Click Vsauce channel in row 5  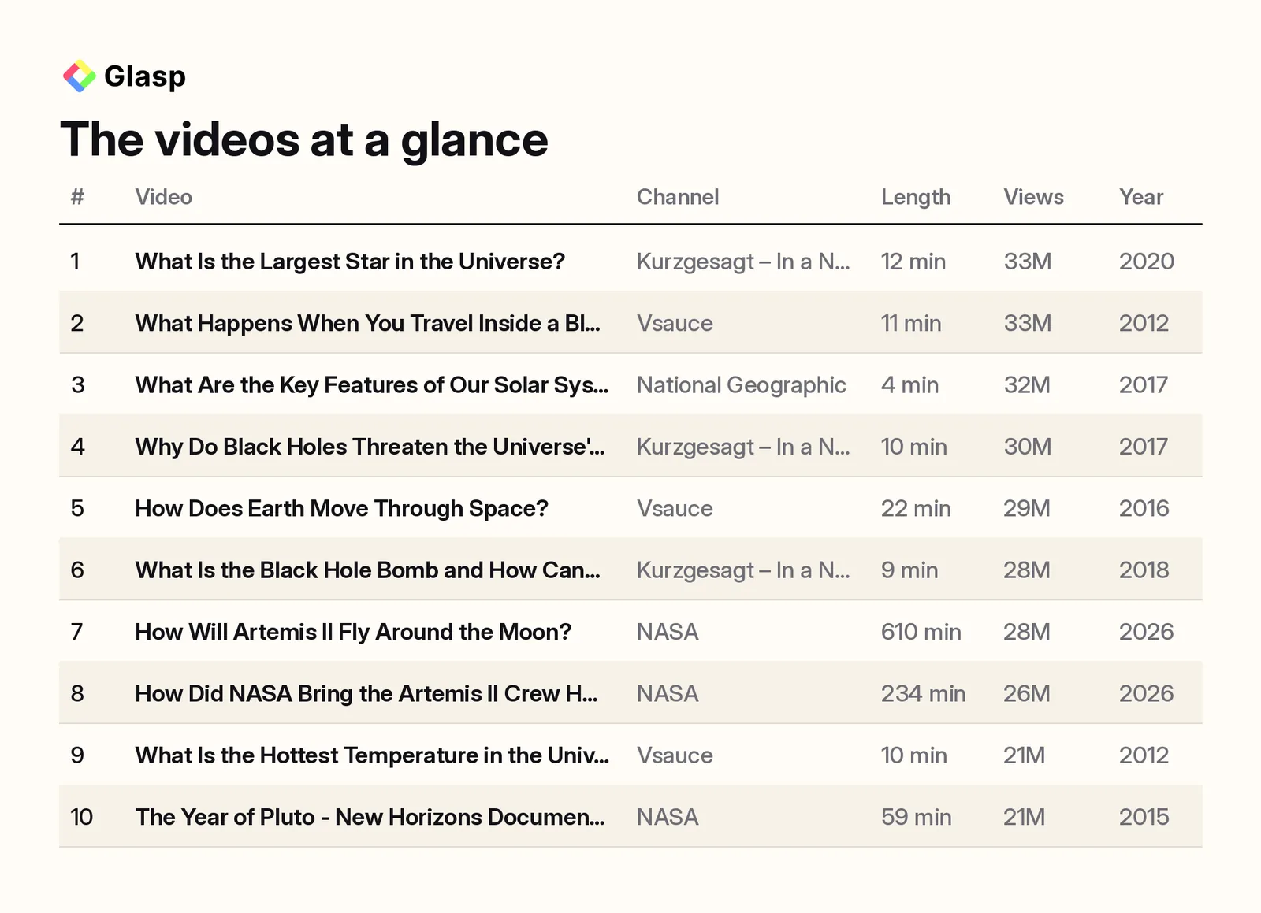click(x=675, y=508)
